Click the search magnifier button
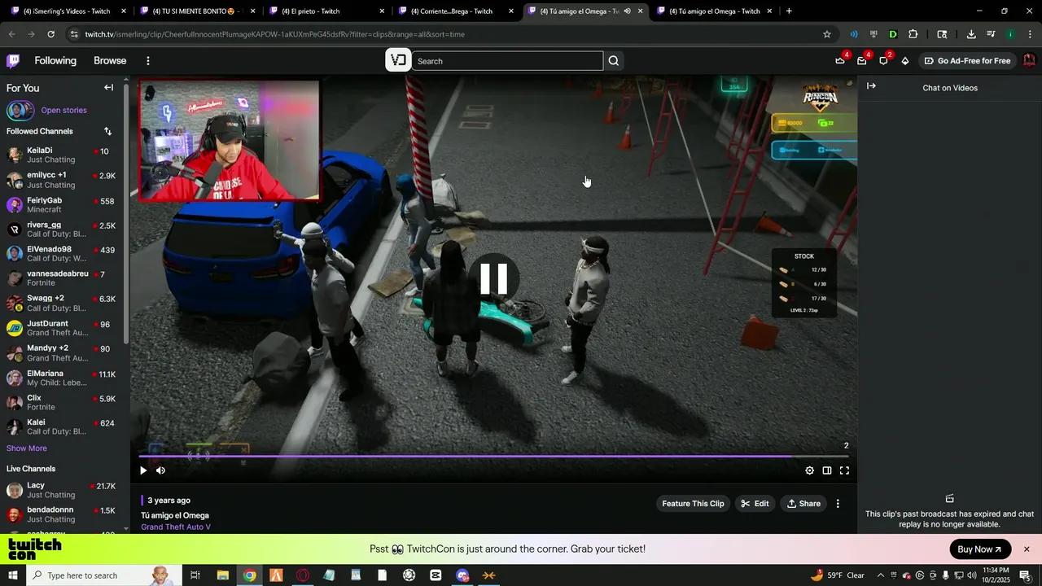 pos(614,61)
